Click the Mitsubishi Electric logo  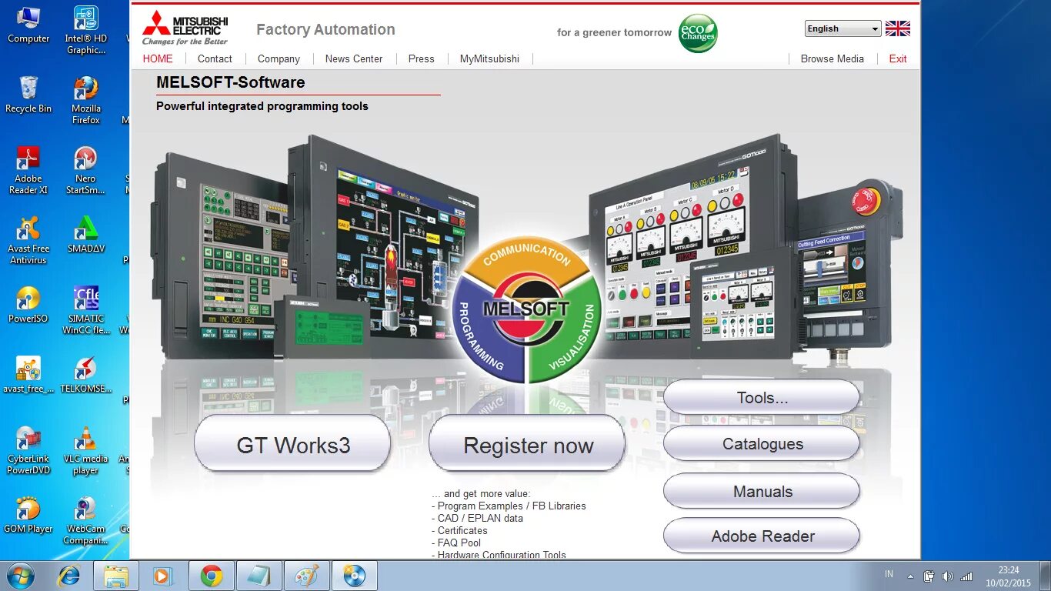pyautogui.click(x=185, y=28)
